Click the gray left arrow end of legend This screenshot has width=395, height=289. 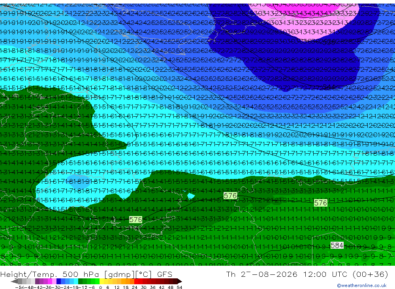14,281
